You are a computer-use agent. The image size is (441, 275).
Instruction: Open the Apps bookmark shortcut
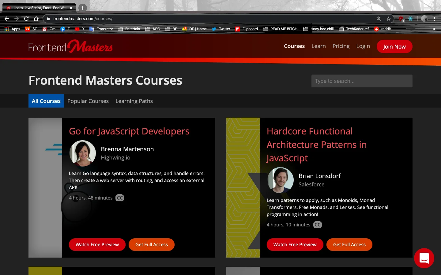click(12, 29)
